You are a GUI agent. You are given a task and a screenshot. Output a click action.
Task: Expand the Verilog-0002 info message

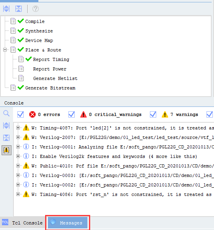(x=18, y=184)
